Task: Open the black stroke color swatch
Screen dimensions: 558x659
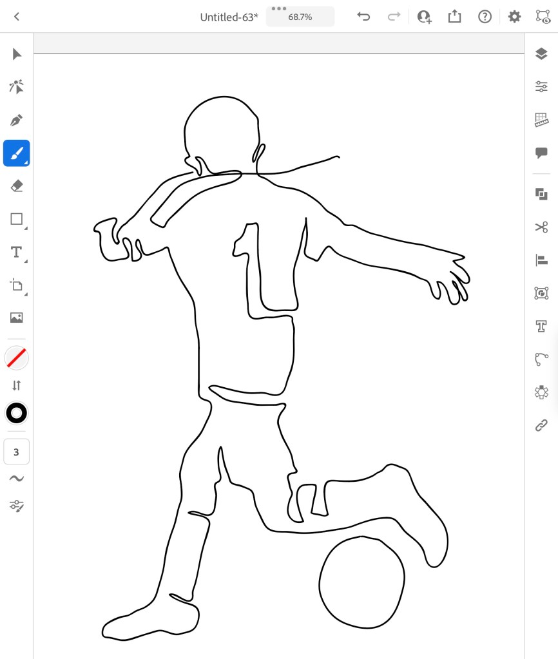Action: [x=17, y=413]
